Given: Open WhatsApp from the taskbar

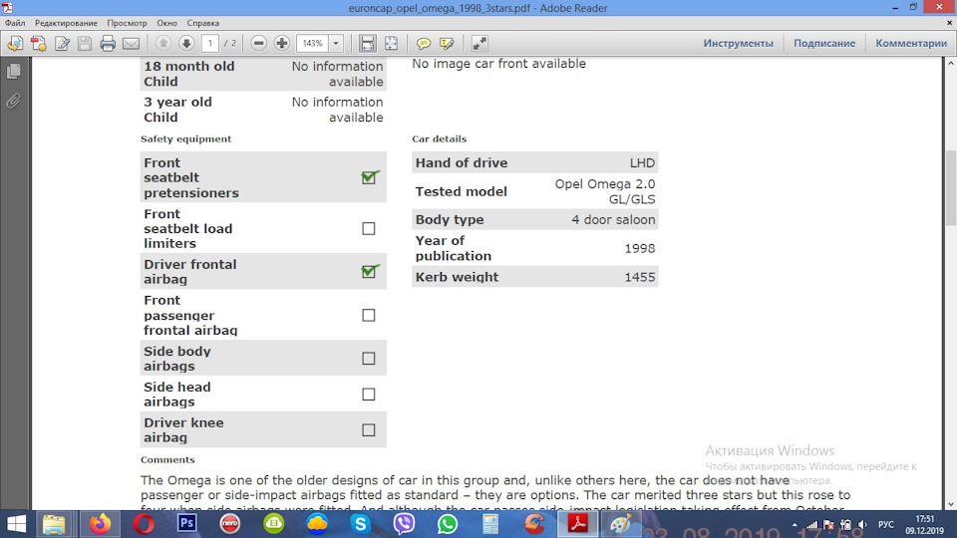Looking at the screenshot, I should tap(447, 524).
